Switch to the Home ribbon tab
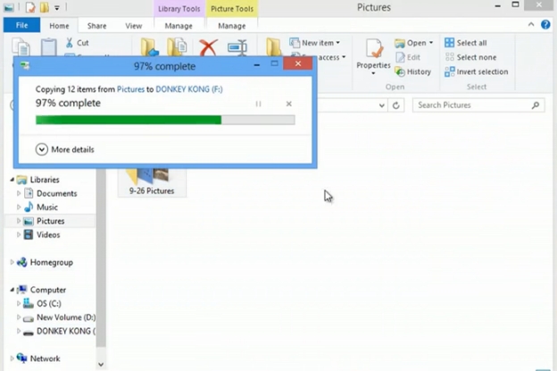The image size is (557, 371). (x=59, y=26)
